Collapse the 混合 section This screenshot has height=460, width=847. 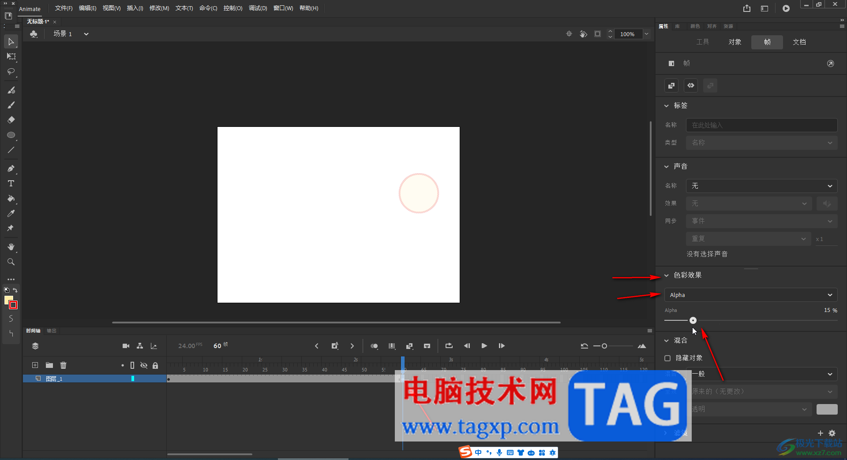(x=667, y=341)
